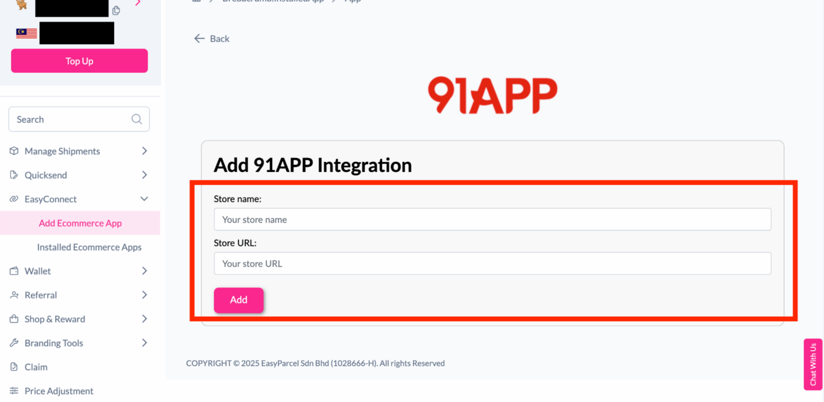Screen dimensions: 824x402
Task: Expand the Wallet section
Action: click(x=144, y=271)
